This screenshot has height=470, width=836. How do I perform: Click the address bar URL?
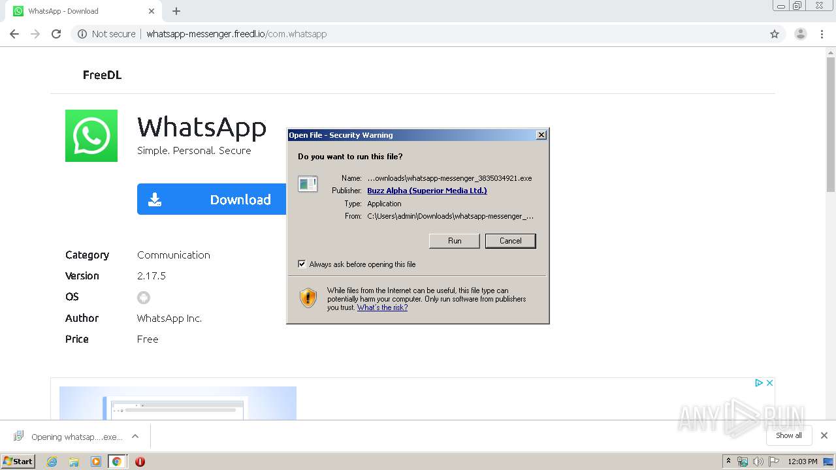coord(236,34)
